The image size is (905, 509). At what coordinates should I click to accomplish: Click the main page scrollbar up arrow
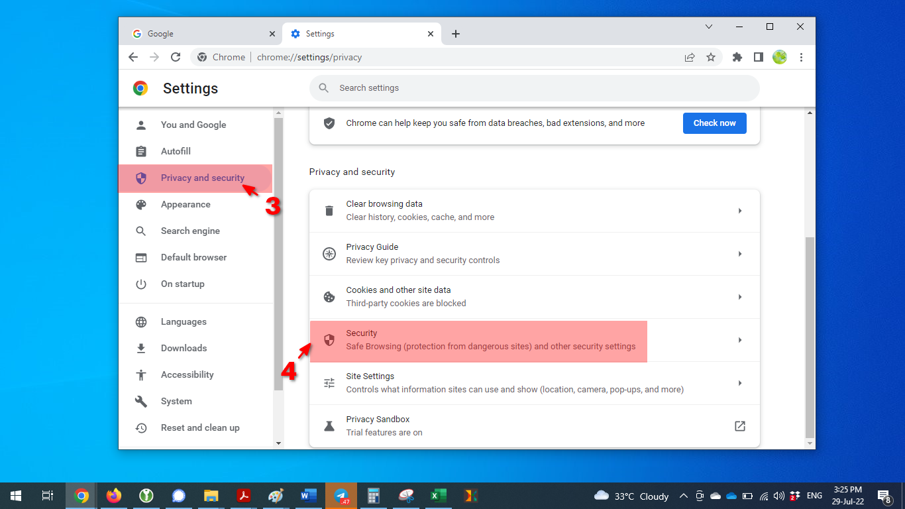click(810, 113)
